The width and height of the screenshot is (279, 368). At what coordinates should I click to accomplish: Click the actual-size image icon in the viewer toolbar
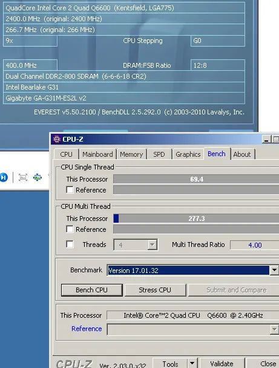click(x=23, y=177)
